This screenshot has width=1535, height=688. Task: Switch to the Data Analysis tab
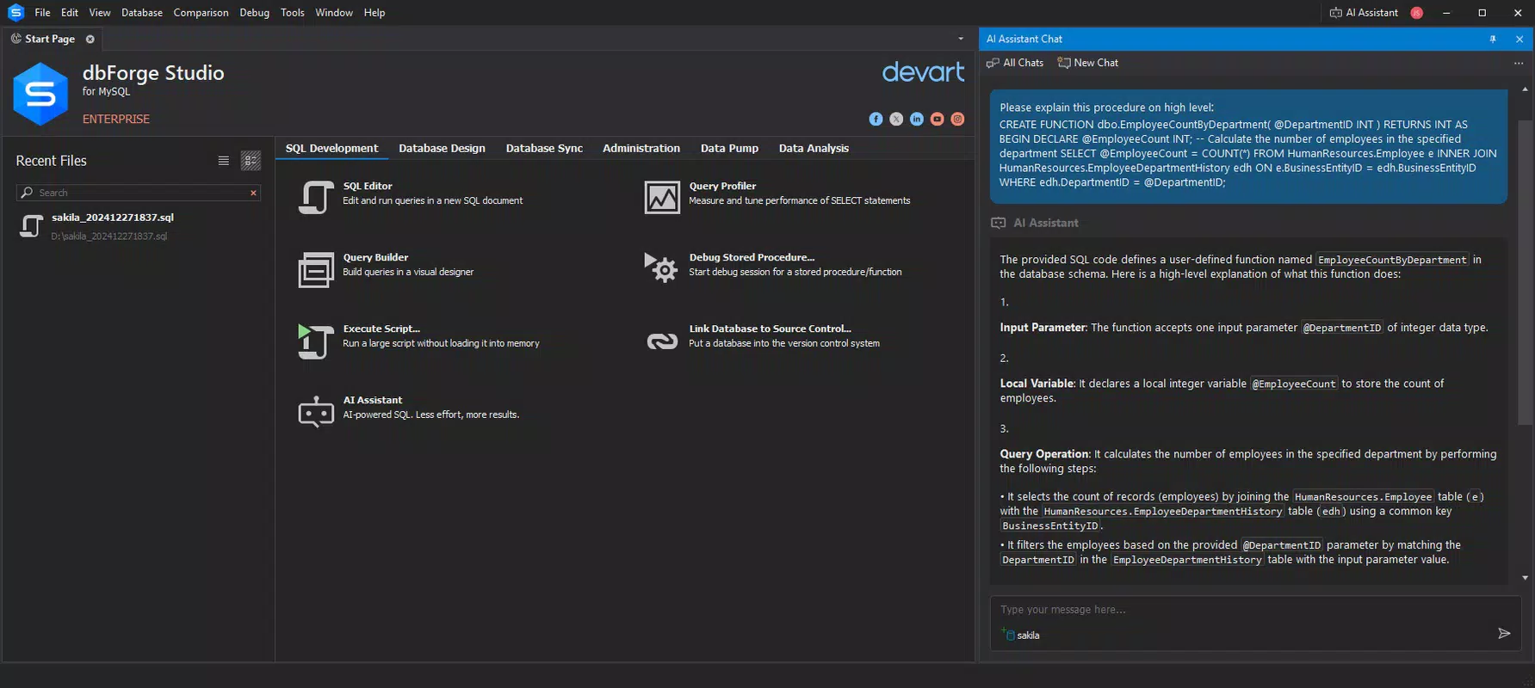pyautogui.click(x=814, y=148)
